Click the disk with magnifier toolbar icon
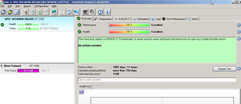The width and height of the screenshot is (241, 104). tap(46, 12)
